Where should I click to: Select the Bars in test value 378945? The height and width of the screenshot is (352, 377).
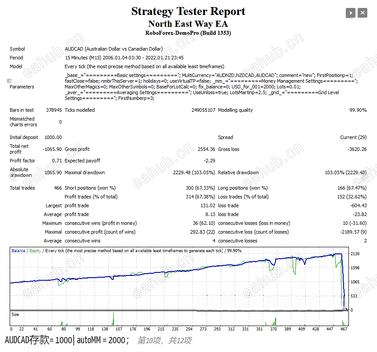click(x=54, y=110)
